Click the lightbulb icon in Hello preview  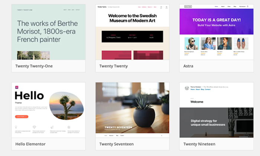[16, 127]
